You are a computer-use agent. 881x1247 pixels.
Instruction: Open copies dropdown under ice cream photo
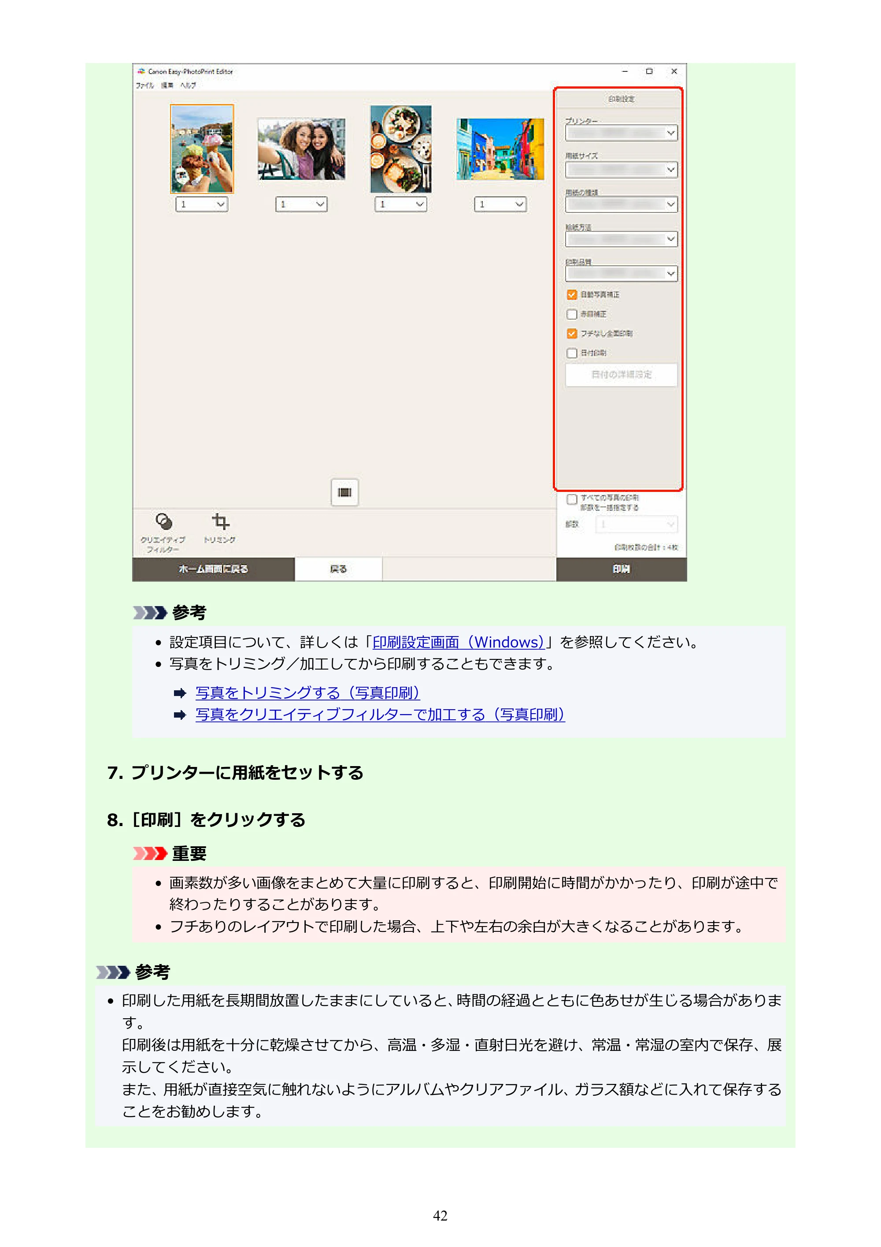tap(202, 204)
